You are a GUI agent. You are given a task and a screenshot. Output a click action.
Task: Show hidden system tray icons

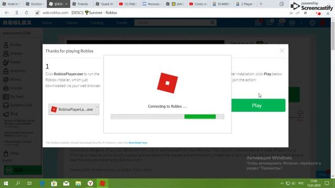click(282, 183)
